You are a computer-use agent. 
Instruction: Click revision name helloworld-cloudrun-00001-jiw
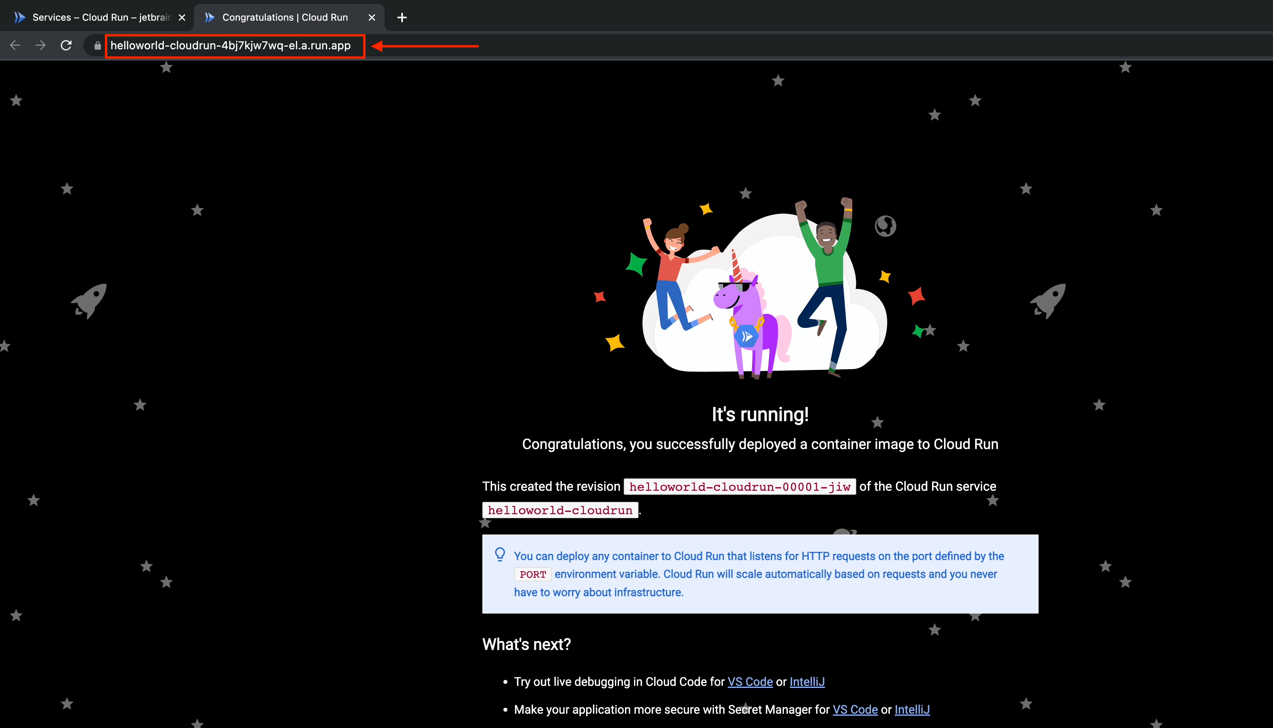[x=739, y=486]
